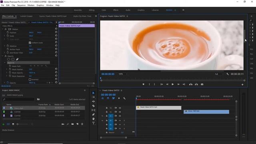Viewport: 256px width, 144px height.
Task: Click the Mark In button
Action: (149, 84)
